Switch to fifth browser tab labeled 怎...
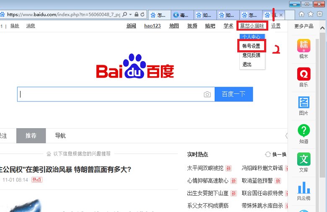This screenshot has height=212, width=327. (x=251, y=15)
